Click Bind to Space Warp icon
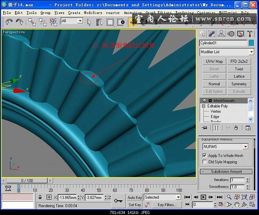The width and height of the screenshot is (259, 215). 53,22
